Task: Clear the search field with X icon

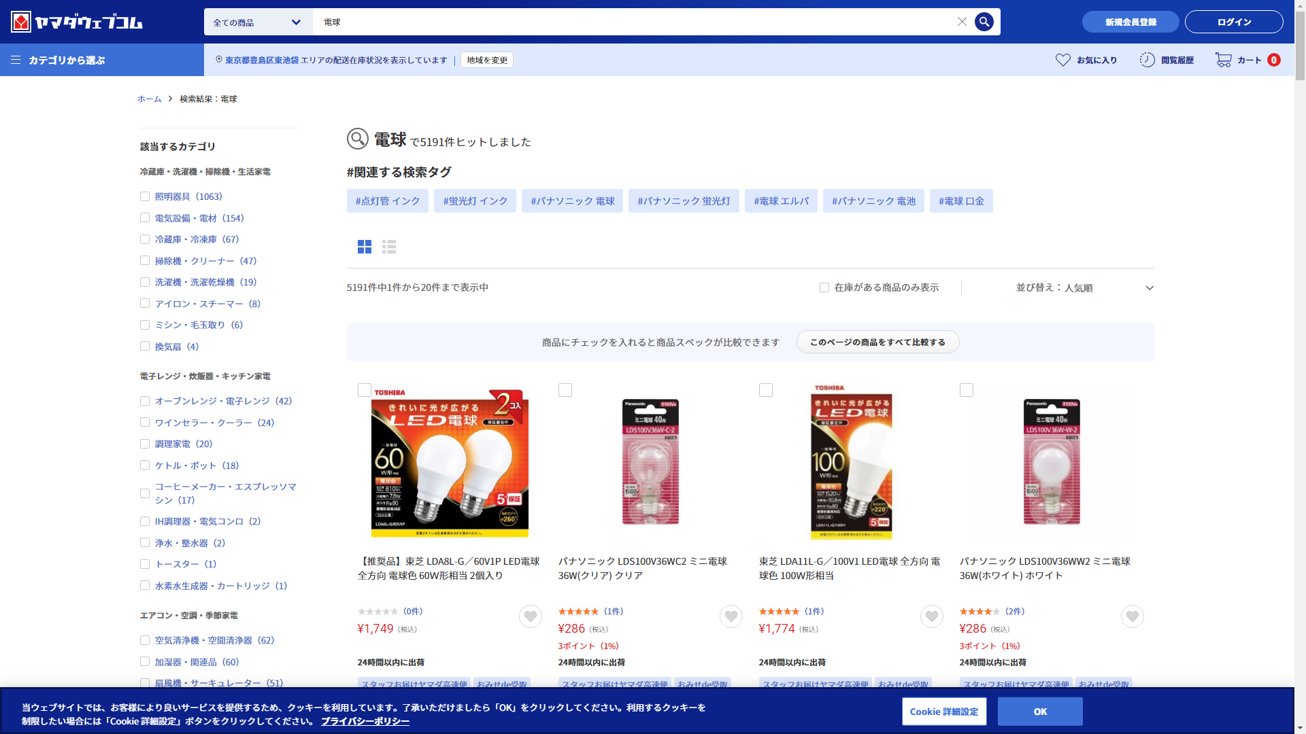Action: click(x=962, y=22)
